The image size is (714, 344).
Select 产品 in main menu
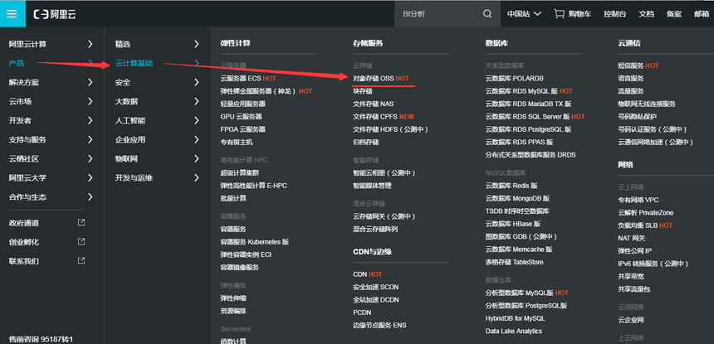point(17,63)
